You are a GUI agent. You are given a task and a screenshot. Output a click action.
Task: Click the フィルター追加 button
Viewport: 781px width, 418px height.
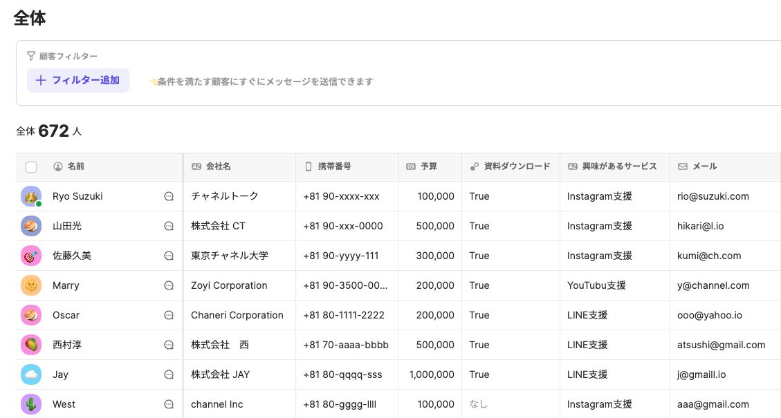[x=78, y=80]
